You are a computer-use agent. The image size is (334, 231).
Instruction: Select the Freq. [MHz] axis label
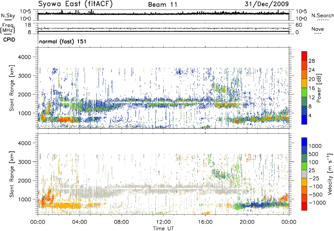tap(8, 28)
